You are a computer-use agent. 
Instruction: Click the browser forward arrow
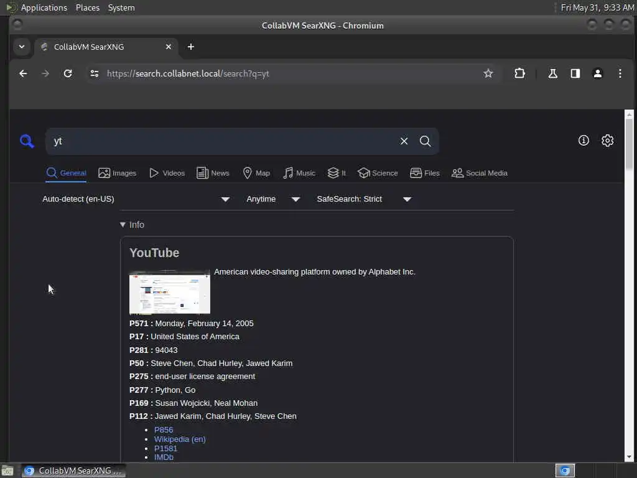click(x=45, y=73)
